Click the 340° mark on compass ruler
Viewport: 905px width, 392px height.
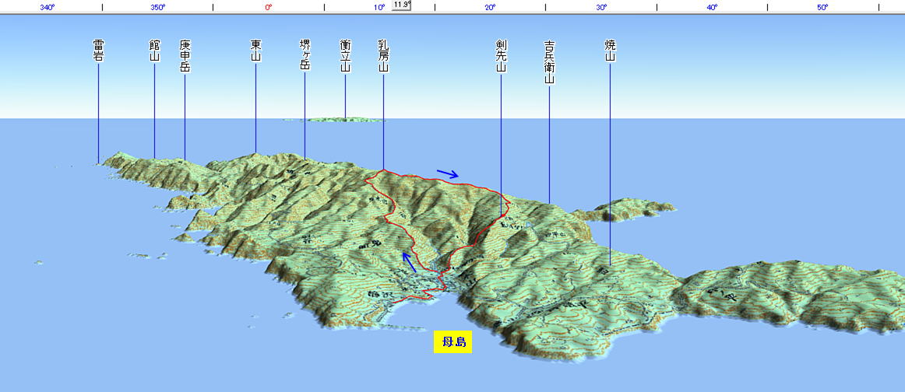coord(47,8)
